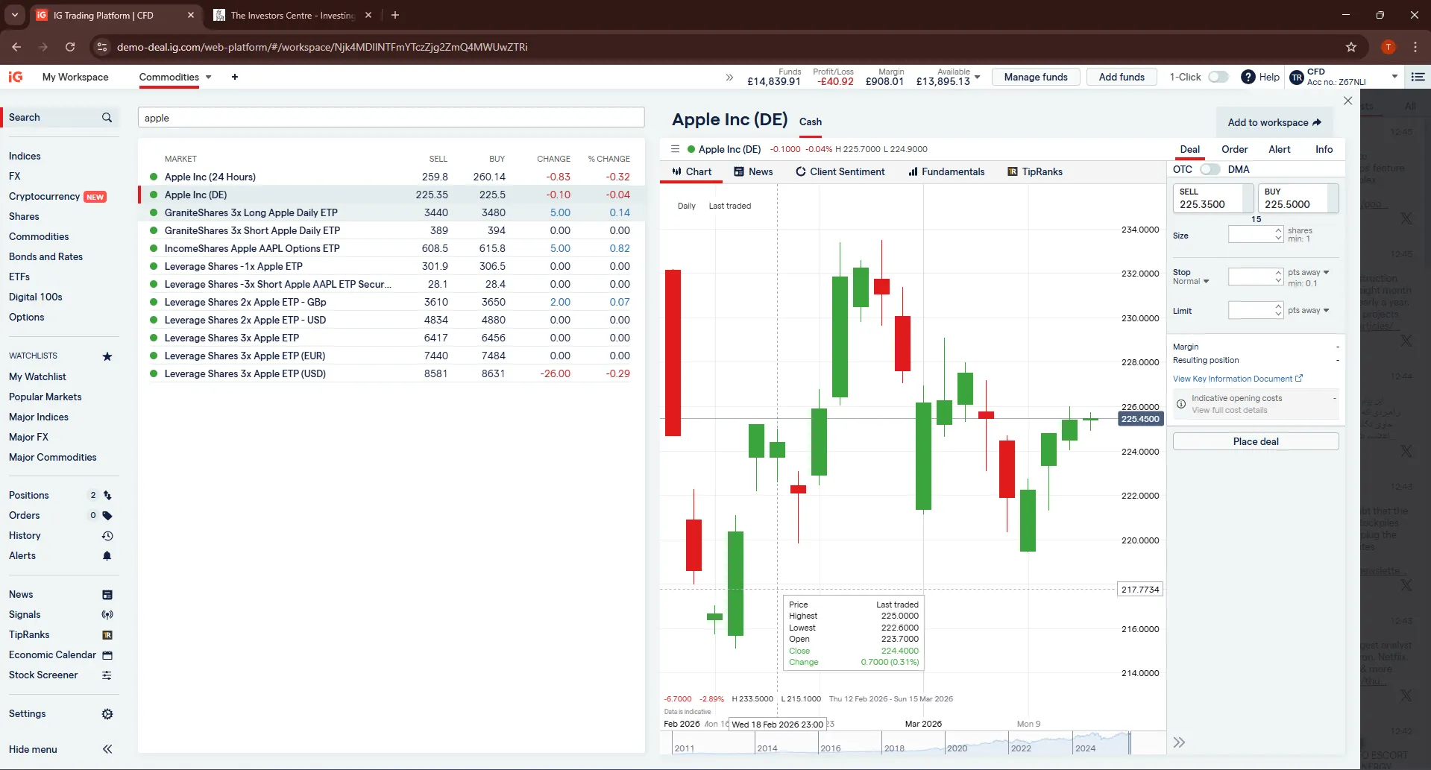Click the Size stepper arrows
The image size is (1431, 770).
click(x=1278, y=234)
